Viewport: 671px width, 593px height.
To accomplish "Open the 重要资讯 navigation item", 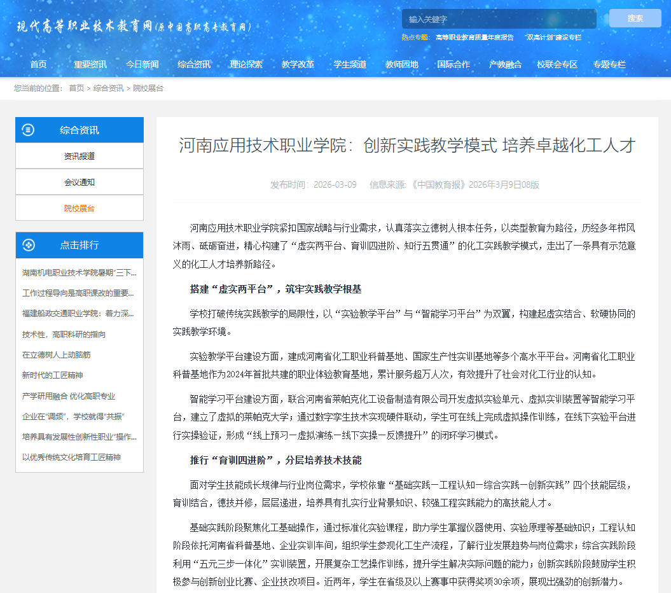I will (90, 64).
